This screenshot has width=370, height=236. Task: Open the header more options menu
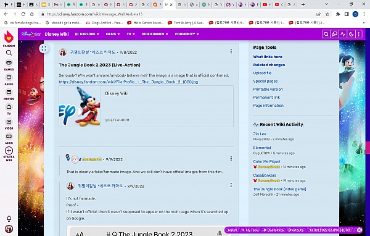point(359,34)
